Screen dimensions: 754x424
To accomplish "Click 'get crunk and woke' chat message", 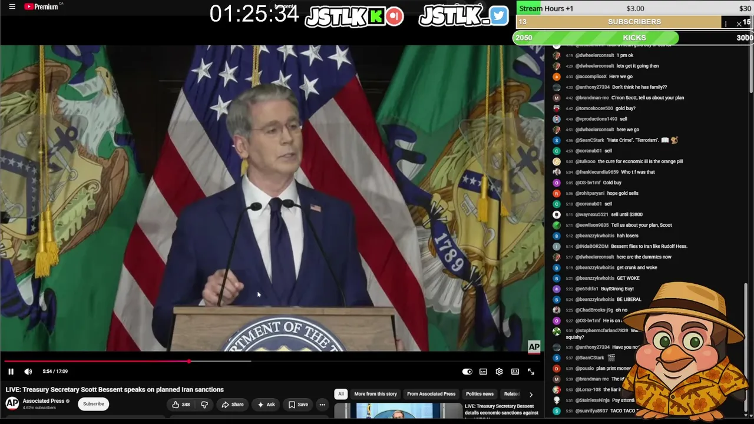I will pos(637,267).
